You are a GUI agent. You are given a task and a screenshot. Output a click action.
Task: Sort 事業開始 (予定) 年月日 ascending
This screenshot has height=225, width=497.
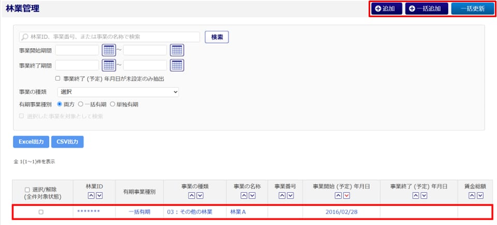(x=338, y=196)
